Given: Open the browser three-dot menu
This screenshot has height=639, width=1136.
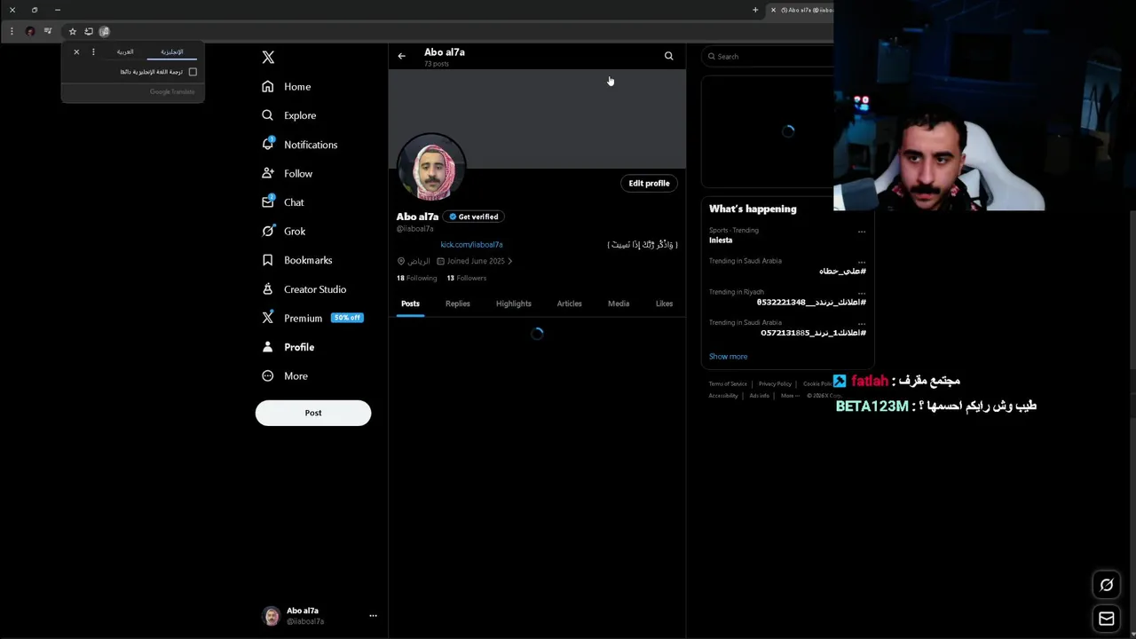Looking at the screenshot, I should pyautogui.click(x=12, y=31).
